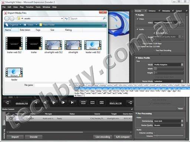Go forward in Import Media Files dialog
The height and width of the screenshot is (142, 190).
12,18
